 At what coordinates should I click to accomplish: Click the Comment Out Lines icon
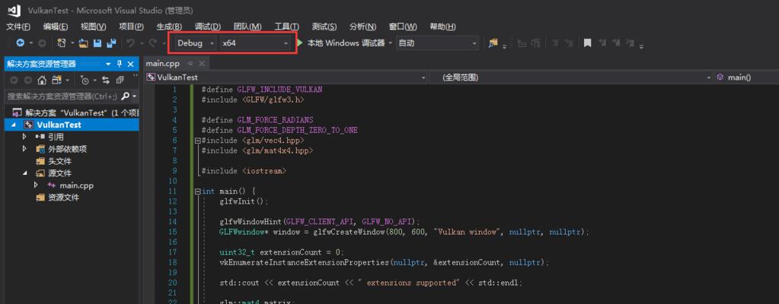pyautogui.click(x=555, y=43)
